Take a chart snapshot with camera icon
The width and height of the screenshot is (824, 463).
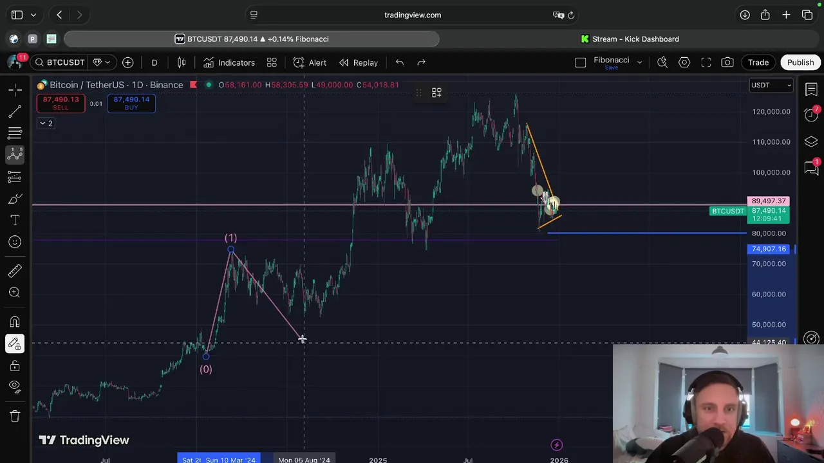pyautogui.click(x=727, y=62)
